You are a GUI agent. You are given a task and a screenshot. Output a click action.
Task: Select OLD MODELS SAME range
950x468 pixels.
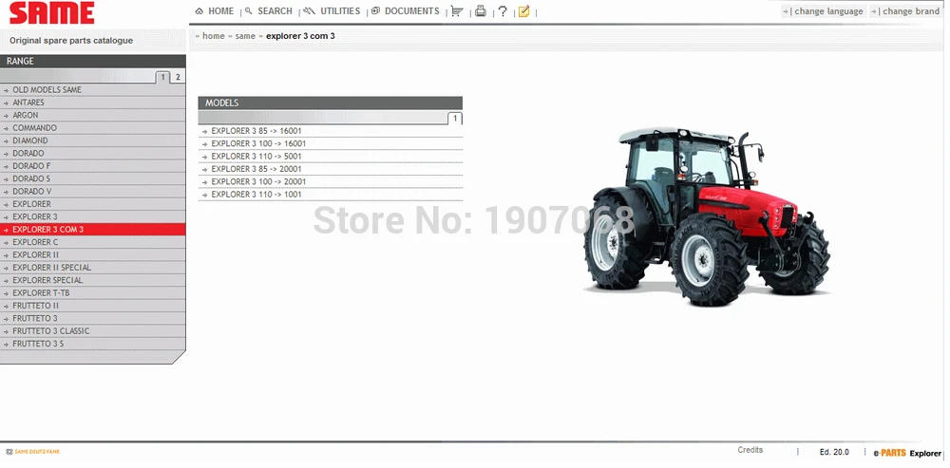(93, 89)
